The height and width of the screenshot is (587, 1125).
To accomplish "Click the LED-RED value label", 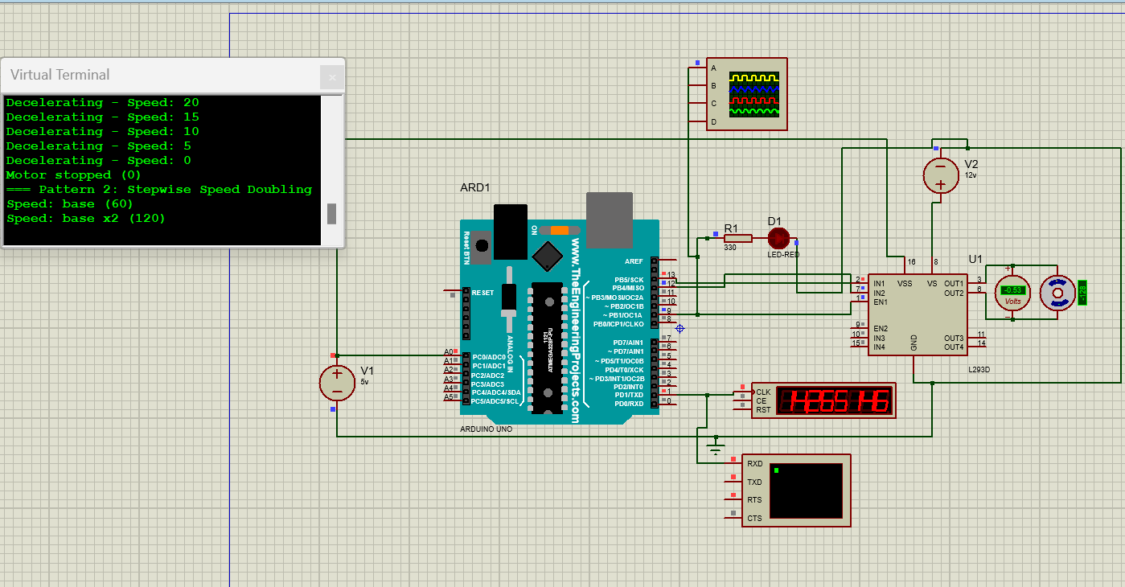I will [x=783, y=254].
